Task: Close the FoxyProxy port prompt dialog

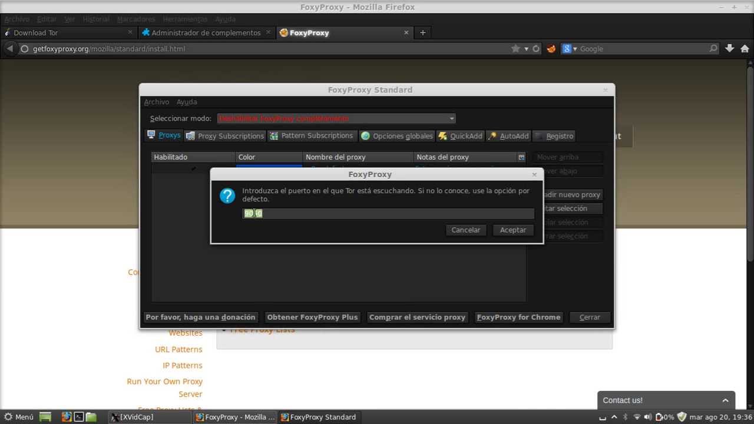Action: 534,174
